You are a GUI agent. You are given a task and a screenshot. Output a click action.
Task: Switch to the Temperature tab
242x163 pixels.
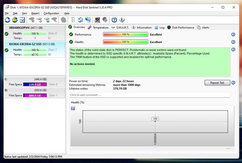[98, 28]
